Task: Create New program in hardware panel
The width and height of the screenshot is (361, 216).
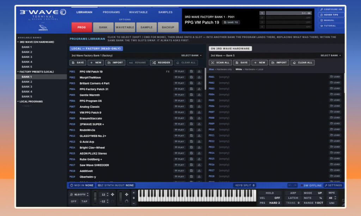Action: click(259, 63)
